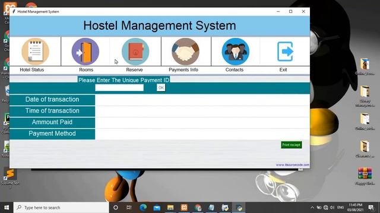The height and width of the screenshot is (213, 380).
Task: Select the Exit arrow icon
Action: click(285, 51)
